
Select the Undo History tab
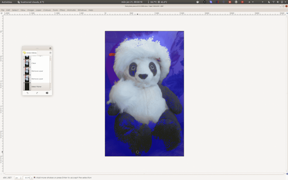(30, 53)
